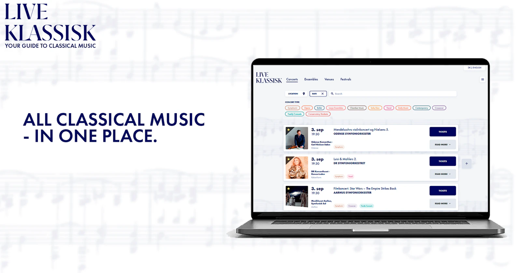Image resolution: width=521 pixels, height=273 pixels.
Task: Toggle the Large Ensembles filter
Action: pos(336,108)
